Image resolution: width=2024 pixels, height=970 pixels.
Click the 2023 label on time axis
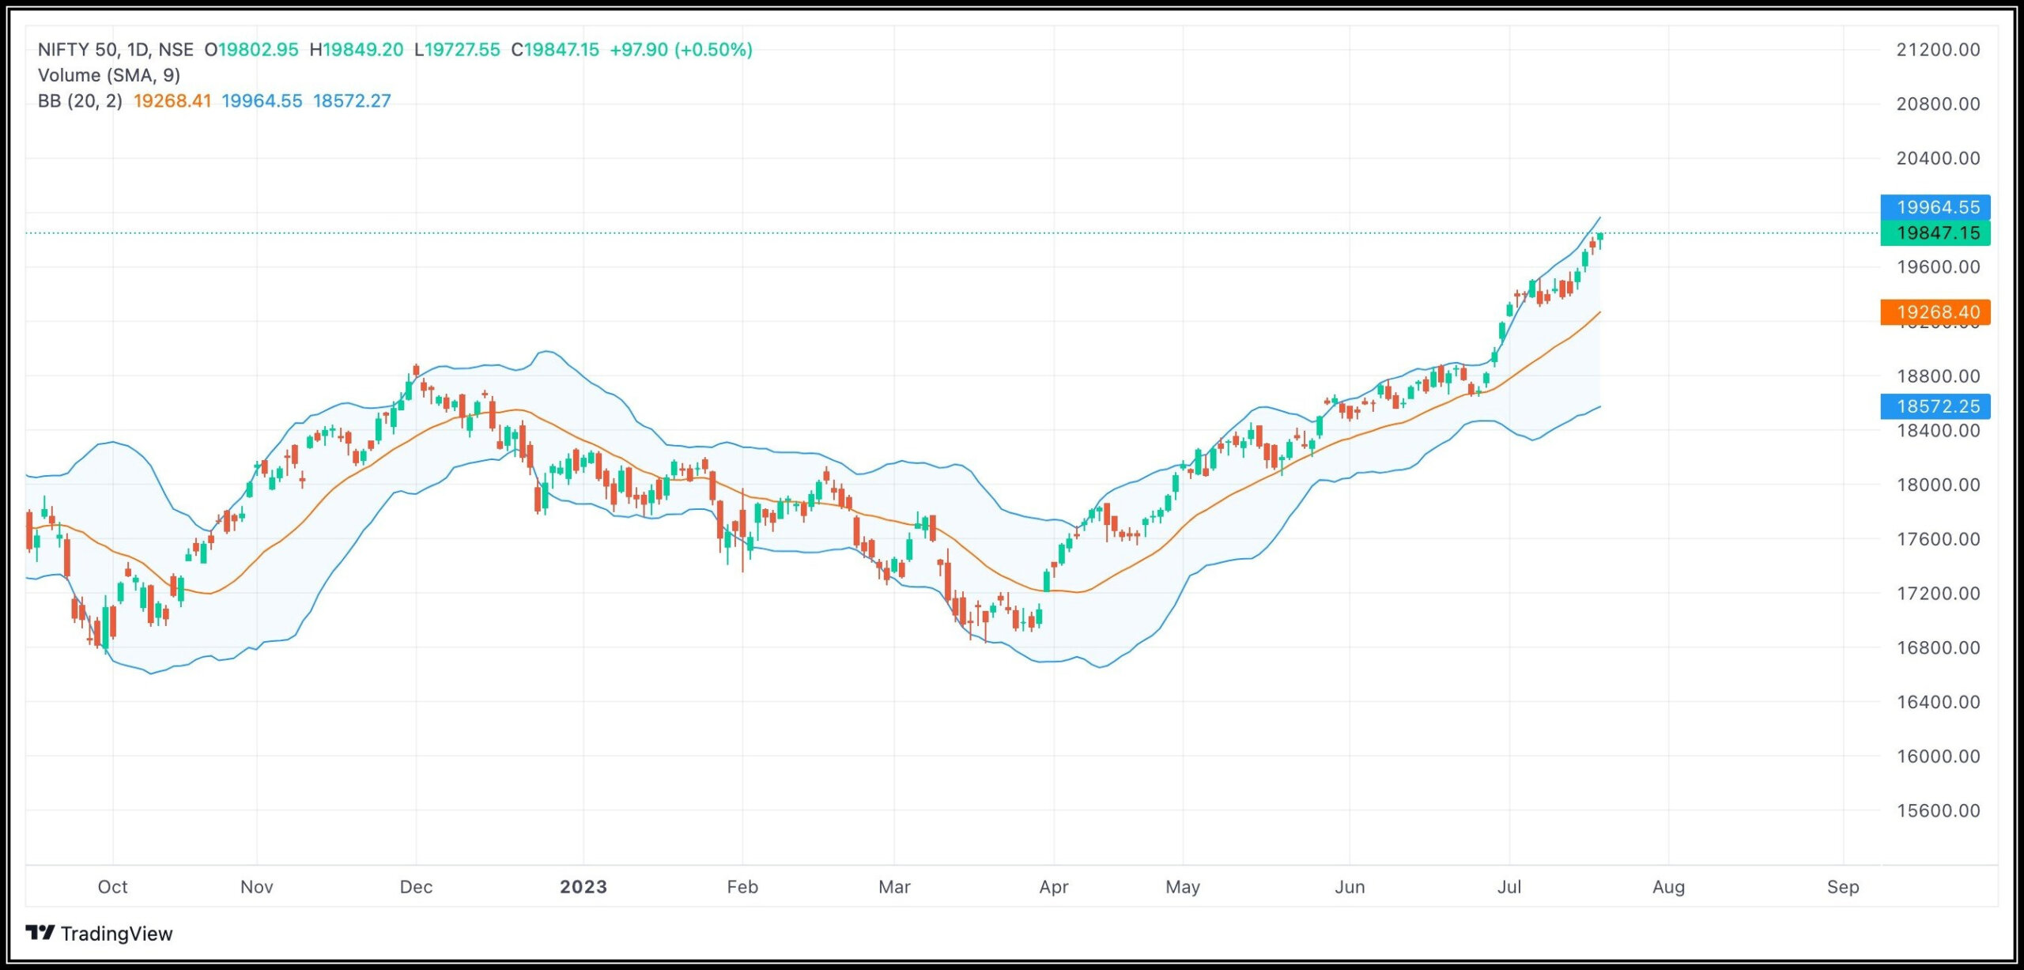(x=583, y=887)
